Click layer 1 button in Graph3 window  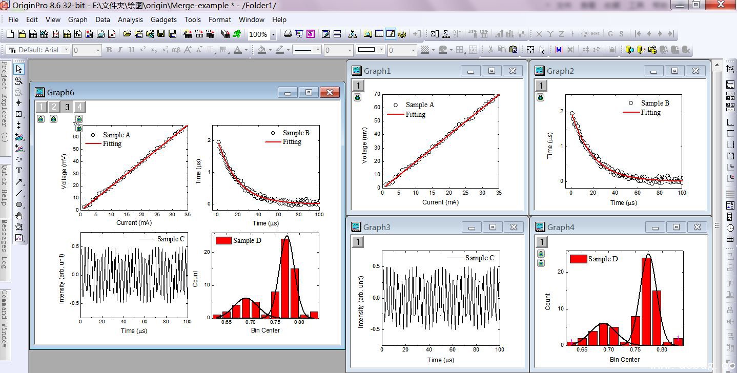pyautogui.click(x=358, y=241)
